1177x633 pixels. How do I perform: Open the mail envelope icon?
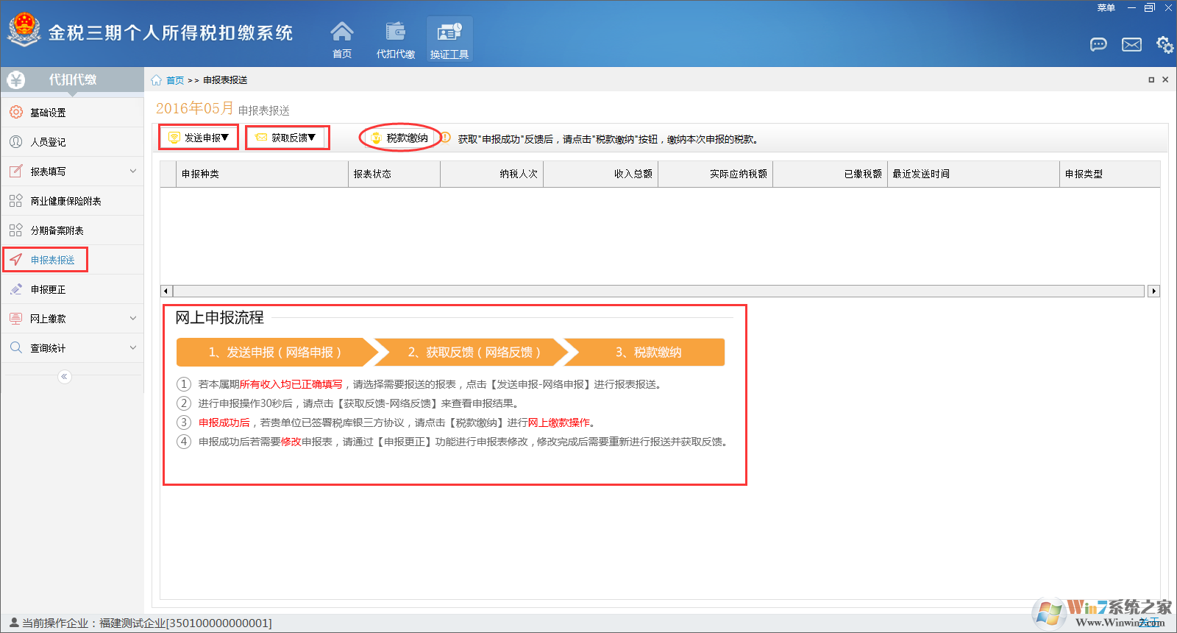pyautogui.click(x=1131, y=45)
